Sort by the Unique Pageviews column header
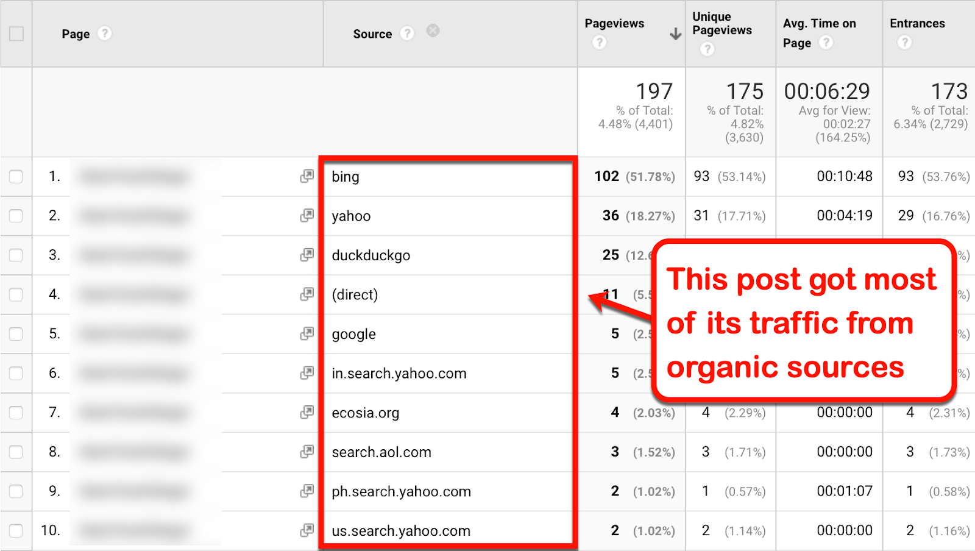Image resolution: width=975 pixels, height=551 pixels. point(722,23)
